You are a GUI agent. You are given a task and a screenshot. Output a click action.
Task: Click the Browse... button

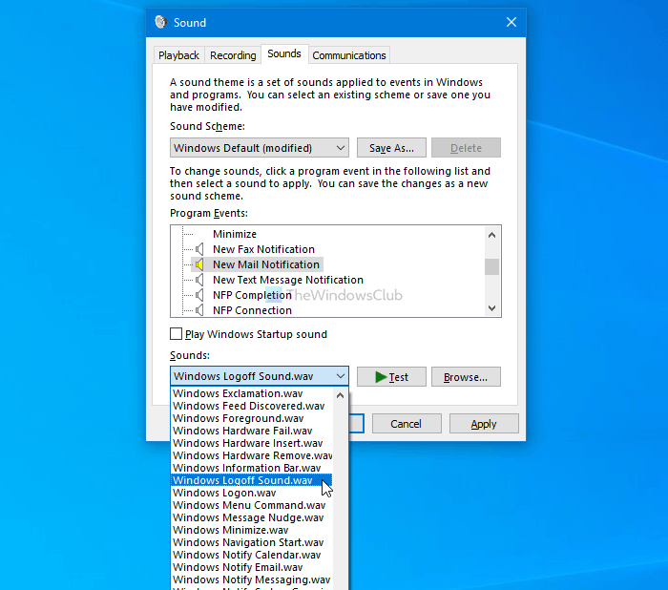click(x=466, y=377)
